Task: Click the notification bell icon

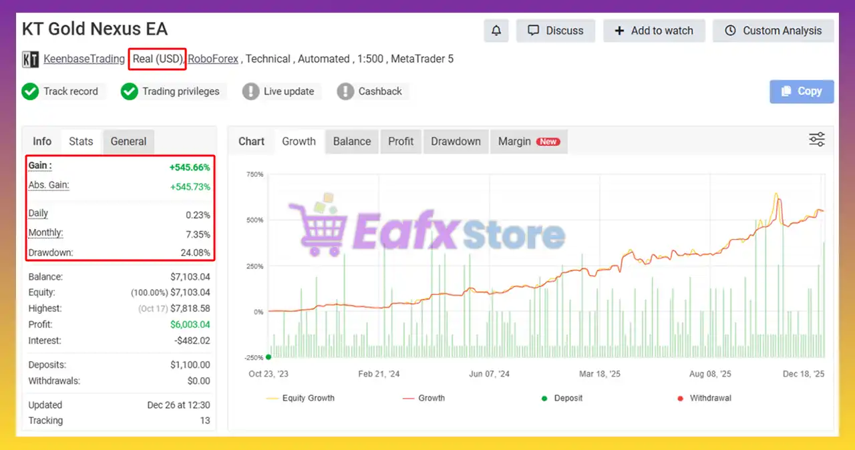Action: coord(496,31)
